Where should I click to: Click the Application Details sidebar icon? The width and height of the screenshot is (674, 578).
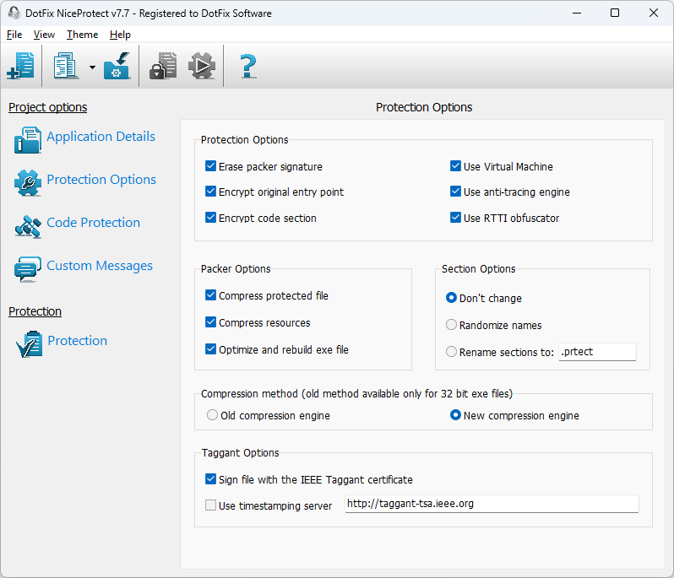click(28, 140)
